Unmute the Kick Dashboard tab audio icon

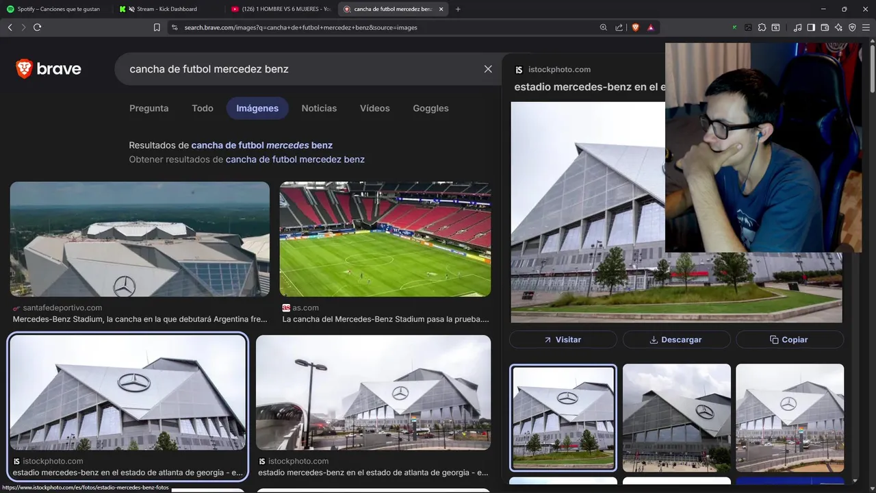pos(131,9)
